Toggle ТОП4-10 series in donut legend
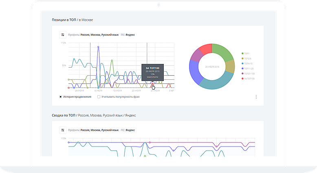This screenshot has width=317, height=173. tap(247, 64)
